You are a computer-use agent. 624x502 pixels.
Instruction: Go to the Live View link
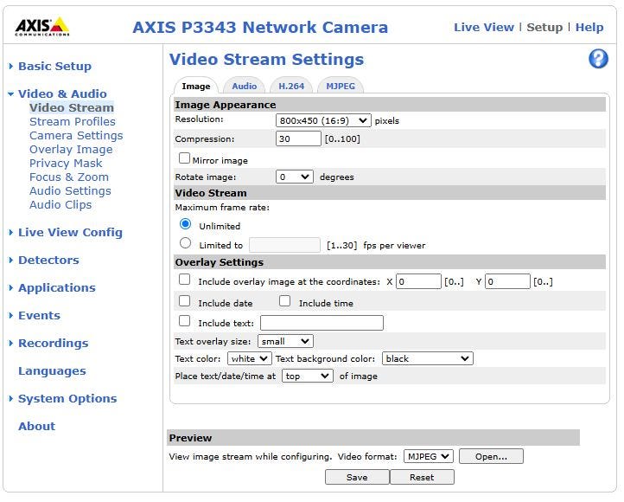pos(484,27)
